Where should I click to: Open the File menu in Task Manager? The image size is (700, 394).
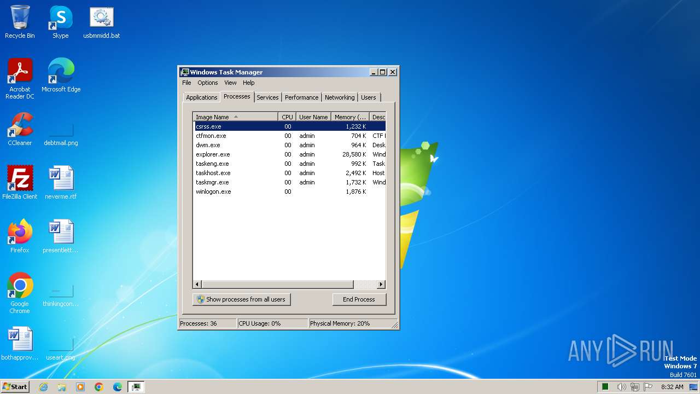186,83
